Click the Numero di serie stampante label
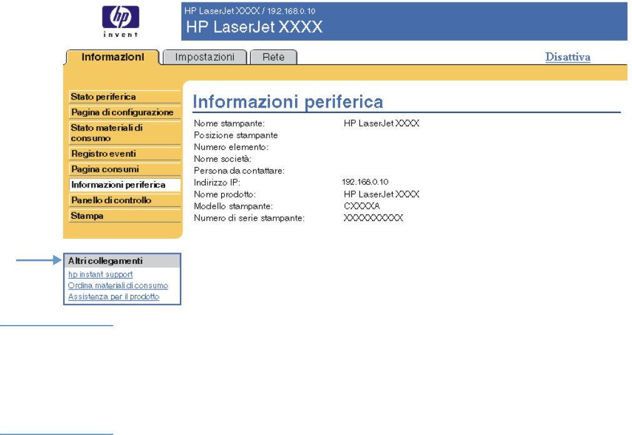This screenshot has width=632, height=435. tap(249, 218)
